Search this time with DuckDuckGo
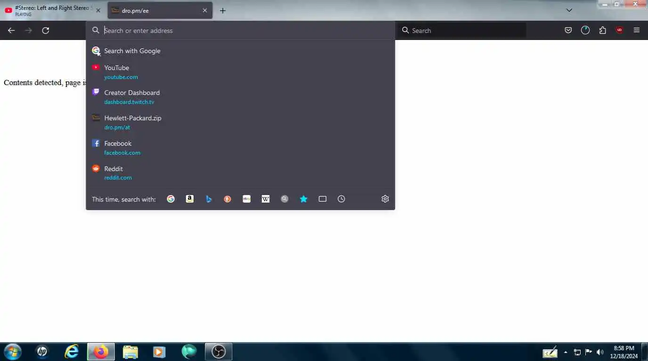 (227, 199)
